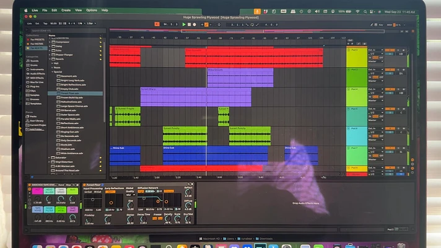Toggle the orange automation arm button

(x=206, y=25)
